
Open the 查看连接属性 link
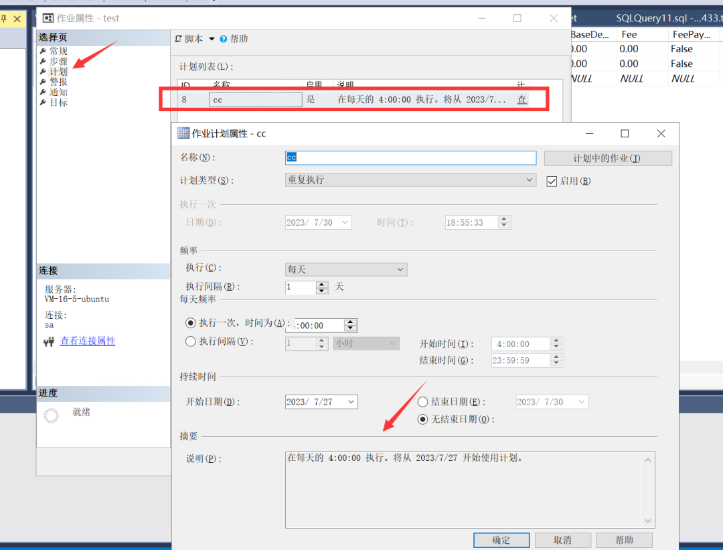88,341
